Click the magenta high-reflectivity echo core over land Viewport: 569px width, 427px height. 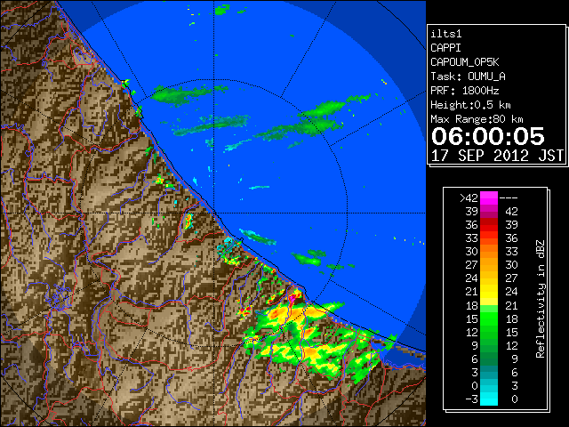tap(293, 299)
